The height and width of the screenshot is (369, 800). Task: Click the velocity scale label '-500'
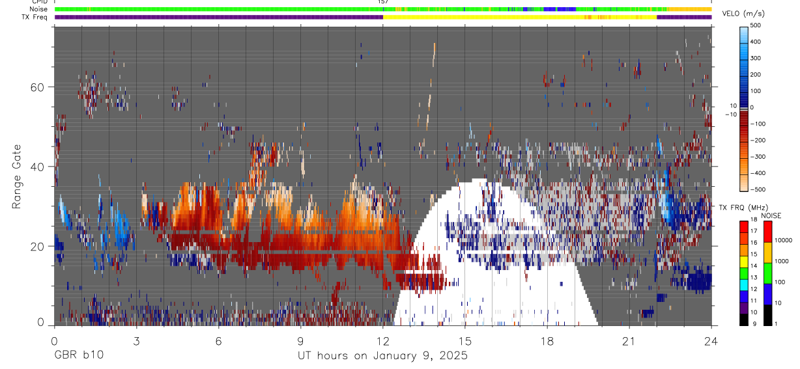coord(756,189)
